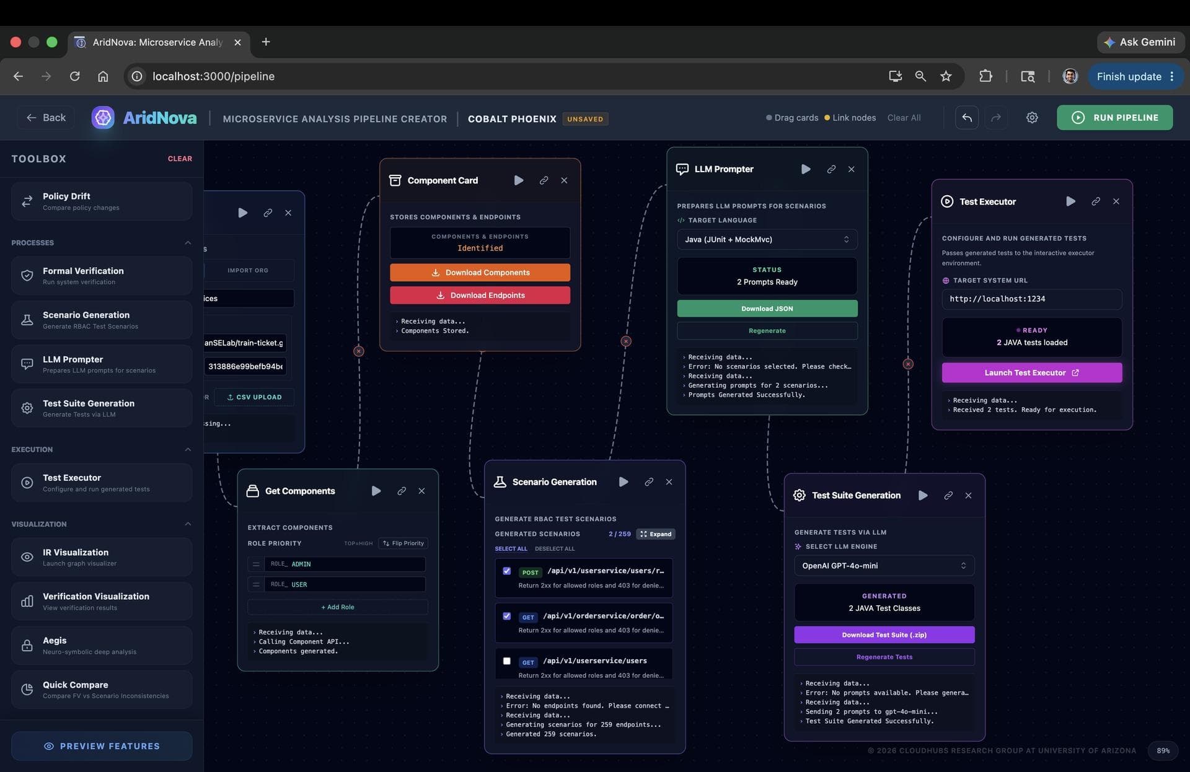Click Download Test Suite (.zip) button
This screenshot has height=772, width=1190.
click(x=884, y=635)
